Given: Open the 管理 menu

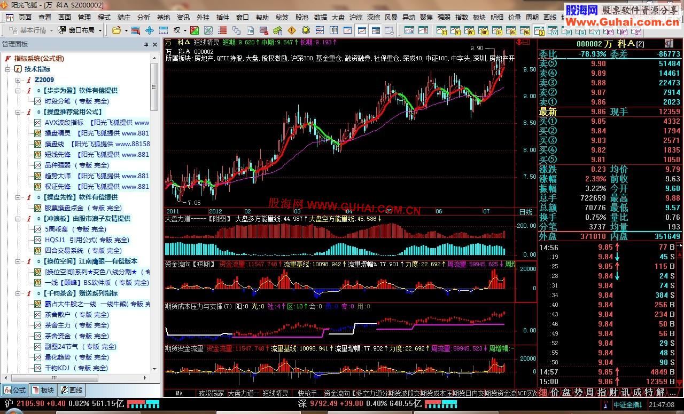Looking at the screenshot, I should [x=84, y=17].
